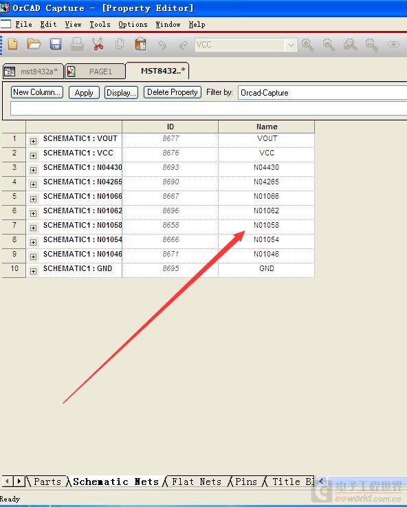
Task: Save the design with the floppy icon
Action: (x=56, y=44)
